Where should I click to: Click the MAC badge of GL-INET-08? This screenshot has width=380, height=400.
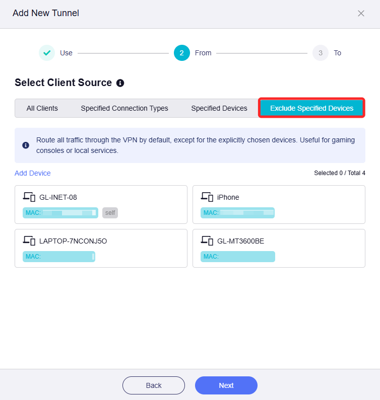tap(60, 213)
